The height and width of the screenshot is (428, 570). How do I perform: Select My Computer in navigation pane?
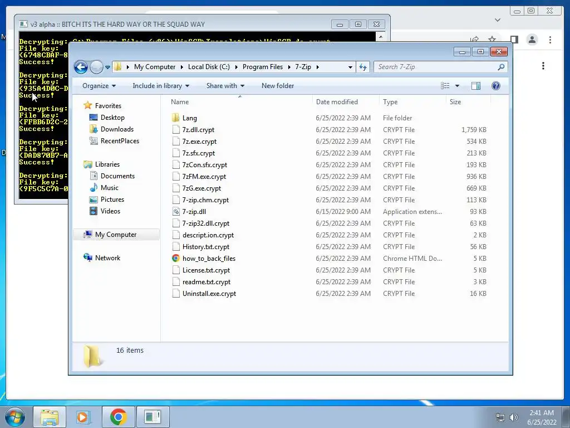(x=116, y=235)
